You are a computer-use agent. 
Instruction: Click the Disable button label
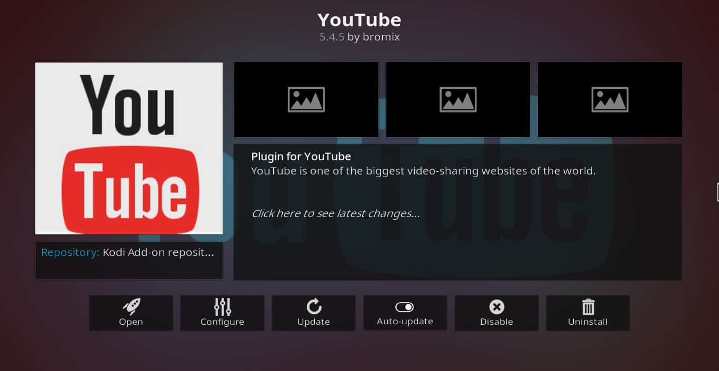496,322
